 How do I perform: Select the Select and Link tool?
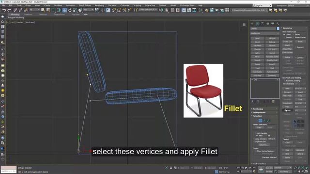click(x=15, y=10)
